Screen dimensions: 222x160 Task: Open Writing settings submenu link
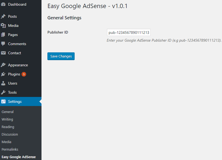click(x=7, y=119)
